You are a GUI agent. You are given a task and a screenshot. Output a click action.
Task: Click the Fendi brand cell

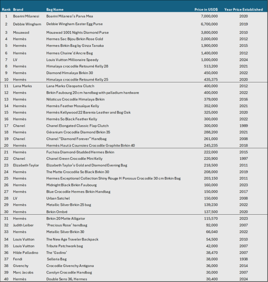pos(18,259)
